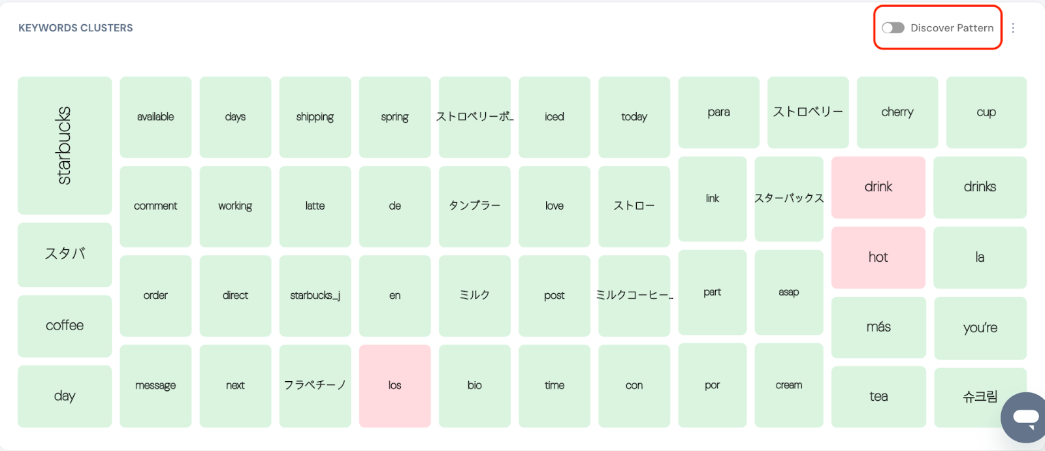Click the available keyword tile
Viewport: 1045px width, 451px height.
point(155,117)
